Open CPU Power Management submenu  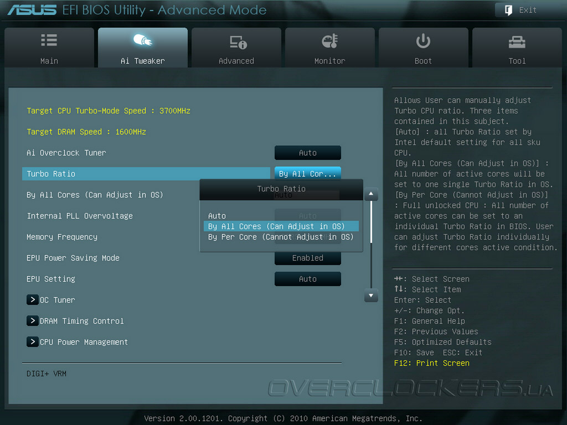[84, 342]
